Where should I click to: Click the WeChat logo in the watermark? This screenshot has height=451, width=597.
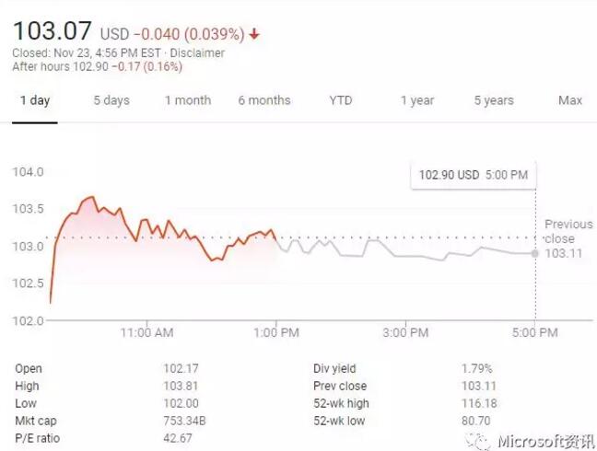tap(480, 440)
